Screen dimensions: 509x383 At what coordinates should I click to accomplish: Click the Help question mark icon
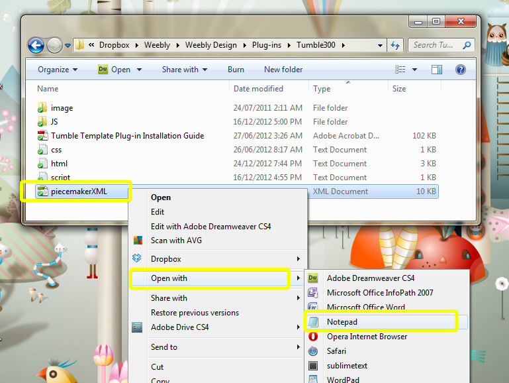tap(460, 69)
